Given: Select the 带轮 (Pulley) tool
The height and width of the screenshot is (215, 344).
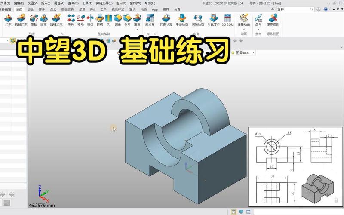Looking at the screenshot, I should [34, 20].
